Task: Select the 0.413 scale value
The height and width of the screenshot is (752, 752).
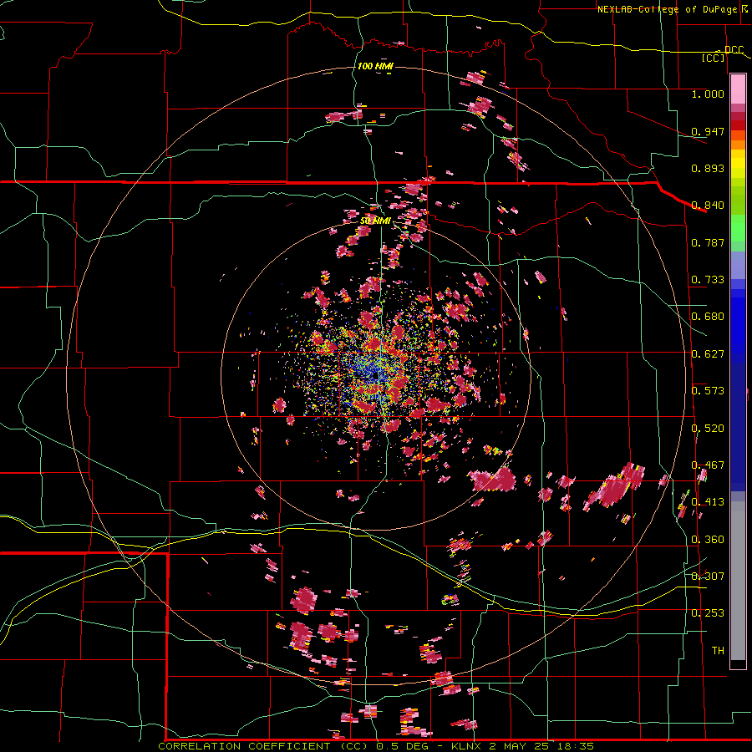Action: pos(708,502)
